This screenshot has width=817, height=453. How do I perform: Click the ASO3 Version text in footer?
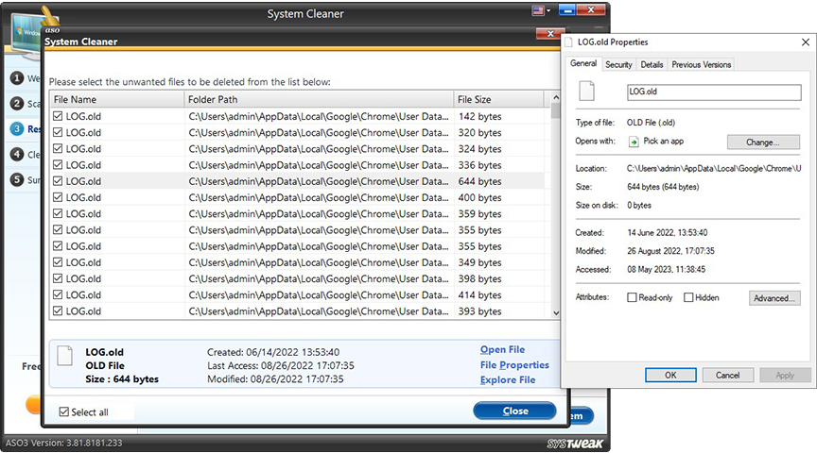[63, 444]
